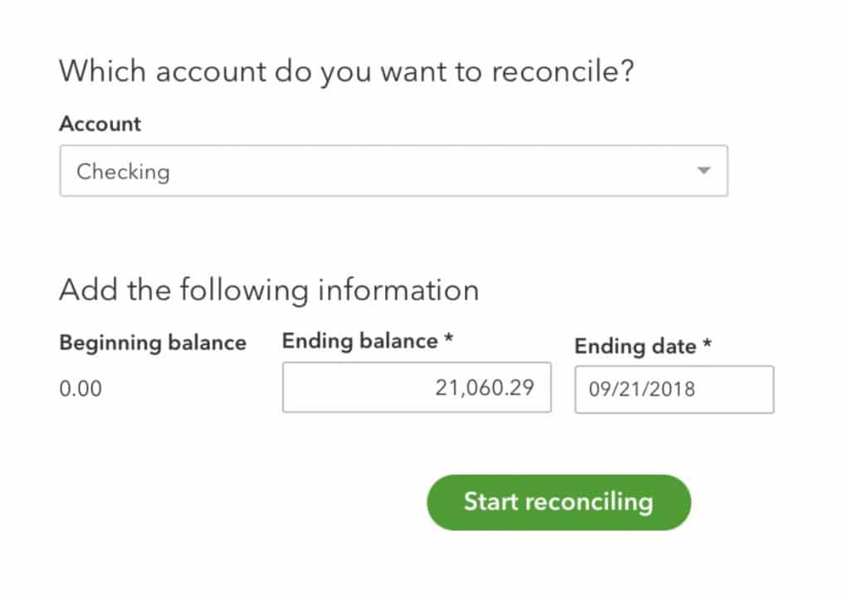Click the "Add the following information" heading
The image size is (850, 599).
(x=269, y=290)
